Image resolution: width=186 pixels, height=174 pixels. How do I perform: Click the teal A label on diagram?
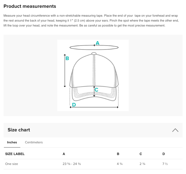pos(98,43)
